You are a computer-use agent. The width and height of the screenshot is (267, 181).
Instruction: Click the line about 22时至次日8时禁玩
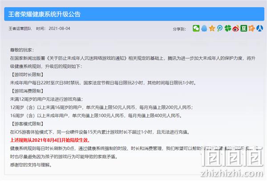(x=103, y=83)
